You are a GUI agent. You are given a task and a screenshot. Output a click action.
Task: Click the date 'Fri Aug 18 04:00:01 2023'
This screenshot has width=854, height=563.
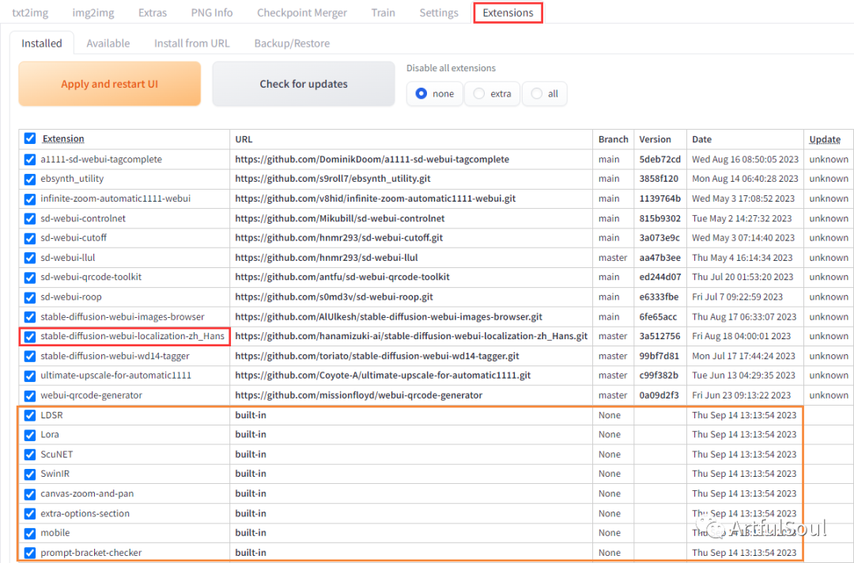click(x=741, y=336)
